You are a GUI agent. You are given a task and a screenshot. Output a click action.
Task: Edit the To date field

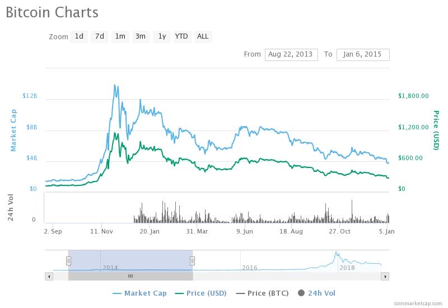coord(363,54)
